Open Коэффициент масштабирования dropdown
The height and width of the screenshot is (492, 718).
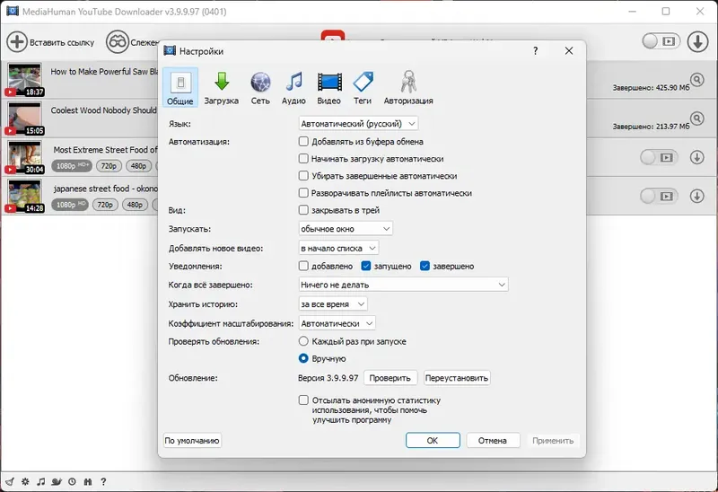coord(337,323)
